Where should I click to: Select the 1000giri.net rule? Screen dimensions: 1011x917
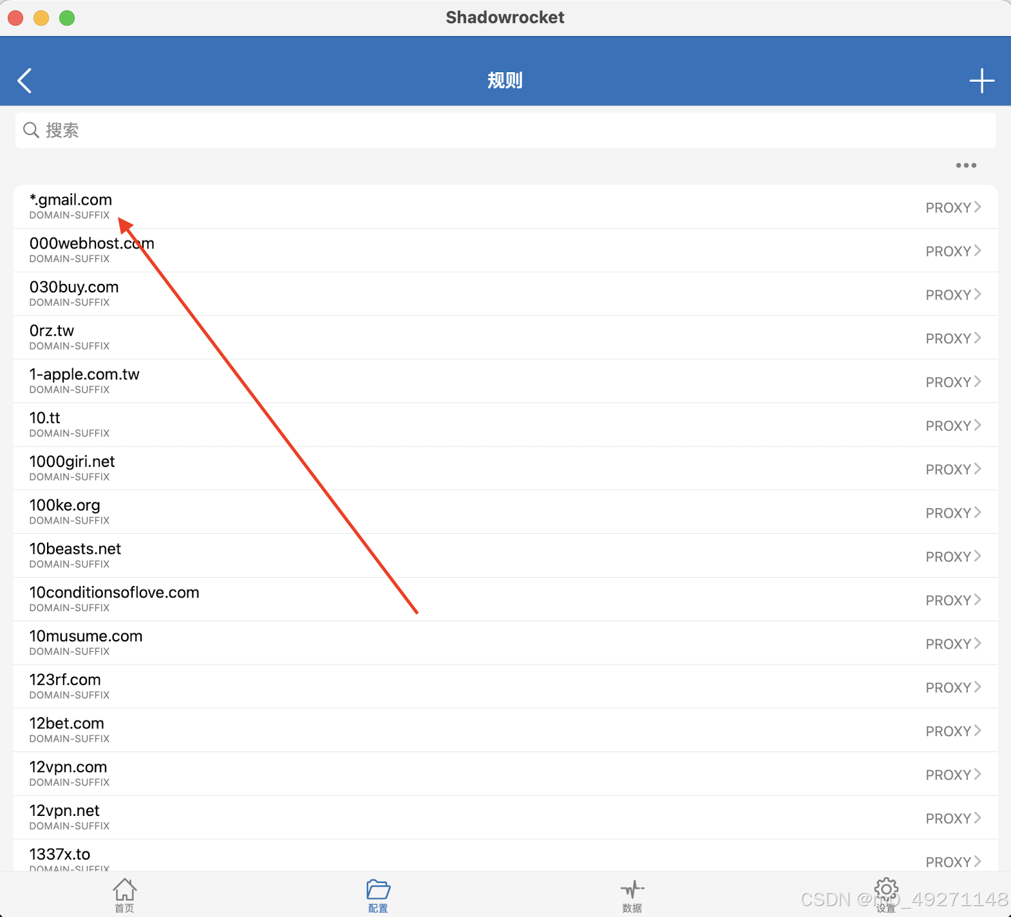pos(505,469)
